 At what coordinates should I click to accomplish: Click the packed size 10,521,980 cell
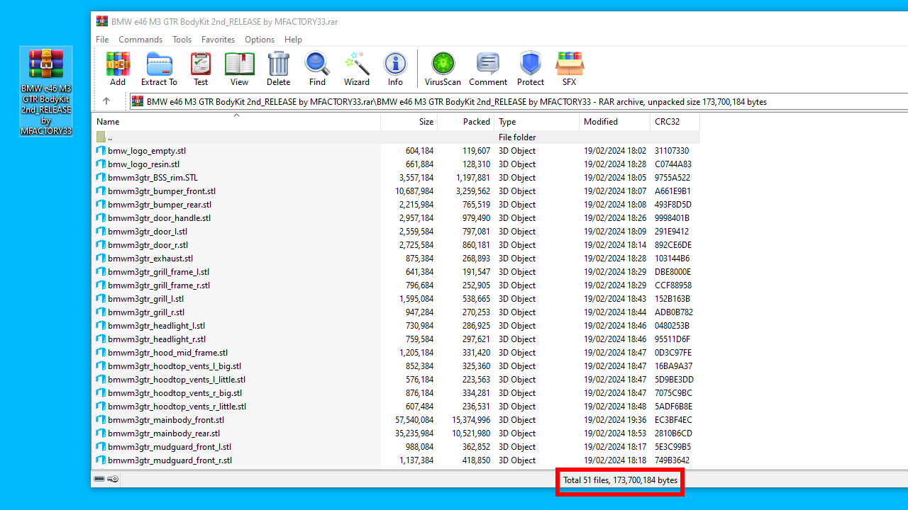point(470,433)
